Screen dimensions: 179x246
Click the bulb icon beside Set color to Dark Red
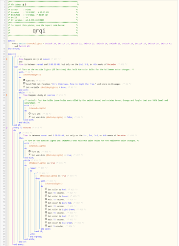(46, 202)
